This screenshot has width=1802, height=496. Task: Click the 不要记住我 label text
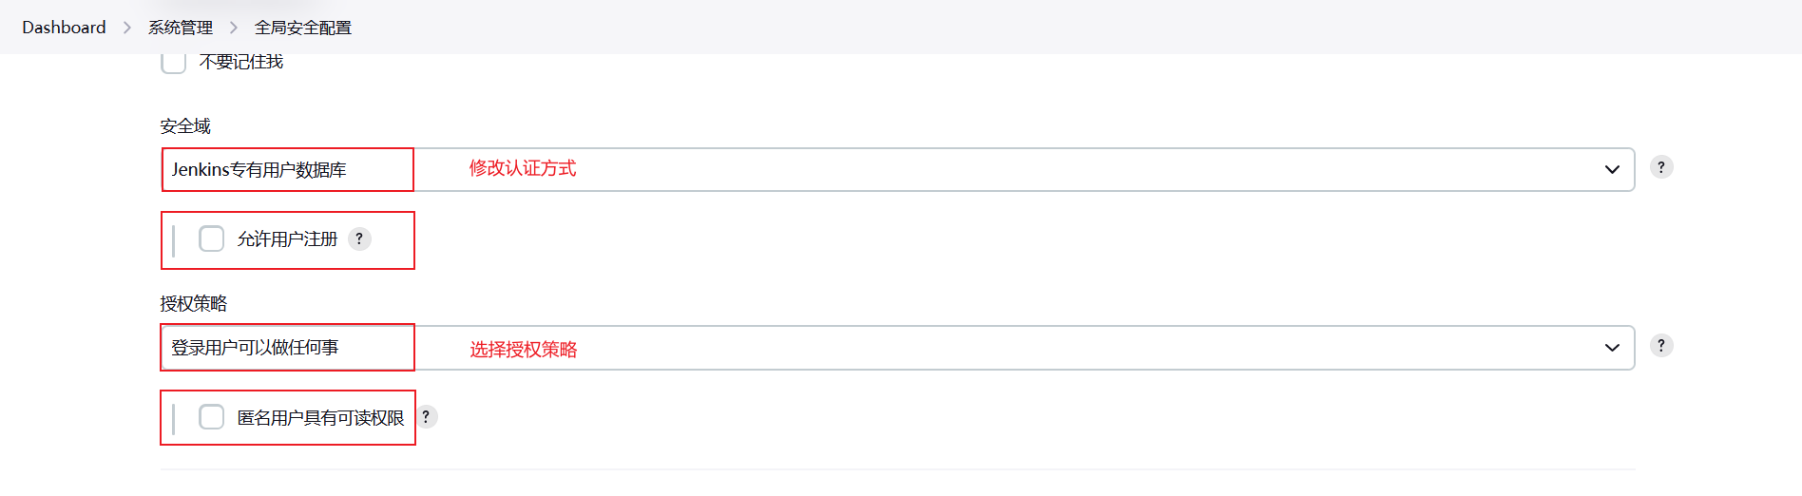point(241,62)
